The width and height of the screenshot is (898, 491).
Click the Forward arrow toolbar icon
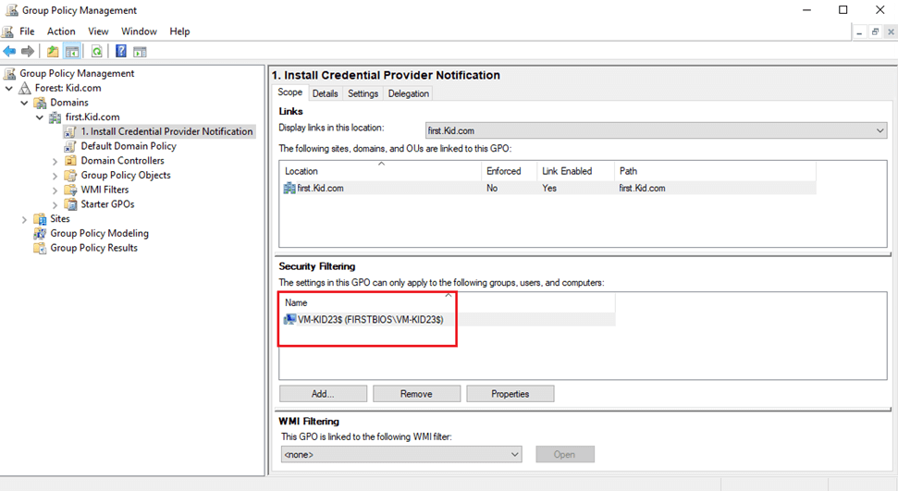click(28, 52)
